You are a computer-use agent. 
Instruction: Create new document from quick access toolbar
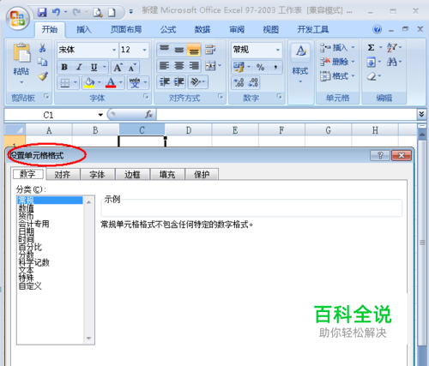tap(112, 12)
